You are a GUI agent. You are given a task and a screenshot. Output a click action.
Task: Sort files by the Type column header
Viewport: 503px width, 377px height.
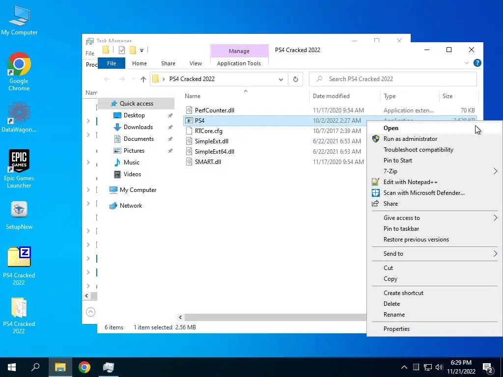click(x=409, y=96)
